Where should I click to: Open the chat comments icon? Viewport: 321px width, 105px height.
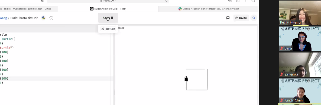pyautogui.click(x=228, y=18)
